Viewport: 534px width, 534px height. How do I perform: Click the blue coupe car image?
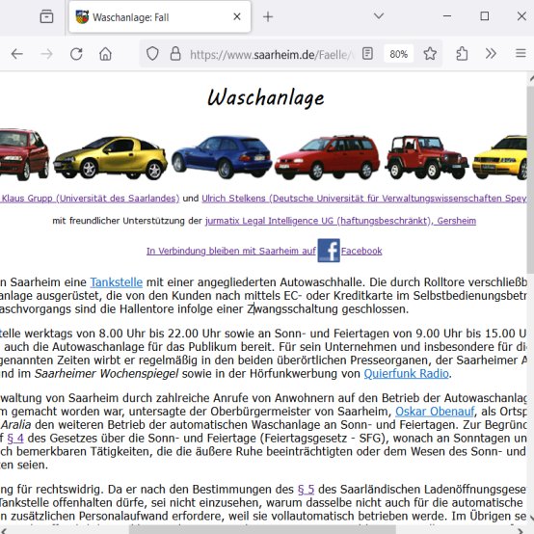point(222,157)
